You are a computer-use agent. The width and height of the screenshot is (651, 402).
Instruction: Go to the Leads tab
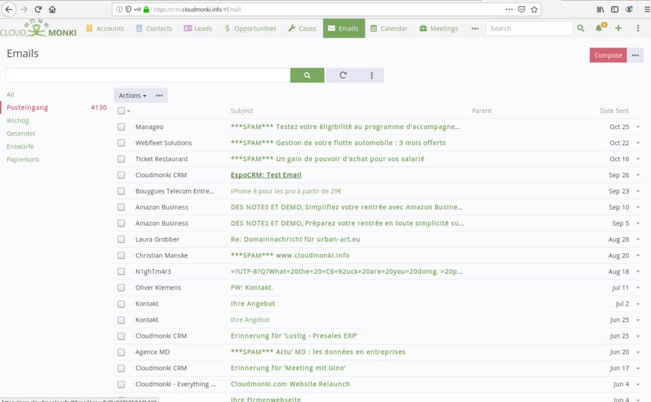click(x=198, y=28)
